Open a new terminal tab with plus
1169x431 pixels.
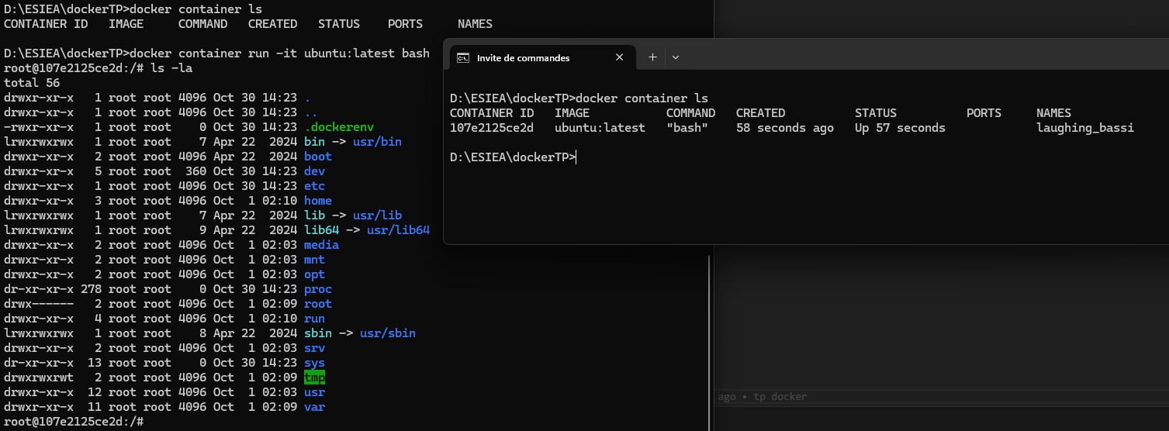pos(652,57)
